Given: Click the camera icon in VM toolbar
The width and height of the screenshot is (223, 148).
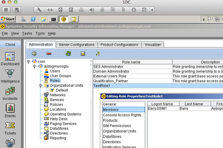Looking at the screenshot, I should [x=113, y=10].
